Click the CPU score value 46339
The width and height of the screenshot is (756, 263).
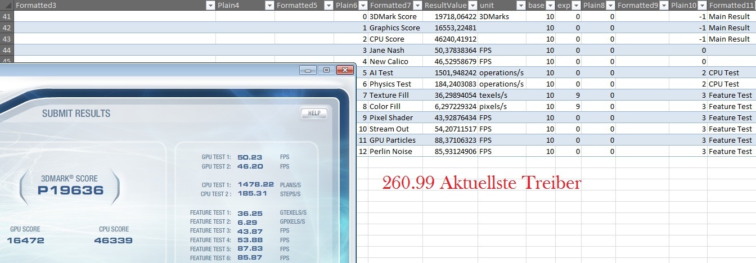point(113,241)
